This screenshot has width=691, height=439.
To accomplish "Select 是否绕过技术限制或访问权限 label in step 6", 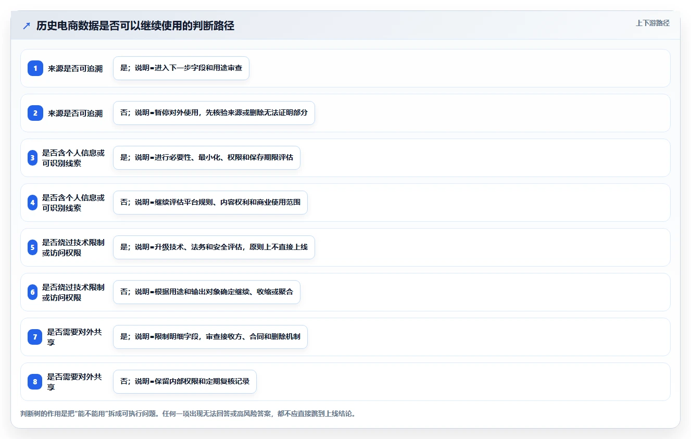I will 73,292.
